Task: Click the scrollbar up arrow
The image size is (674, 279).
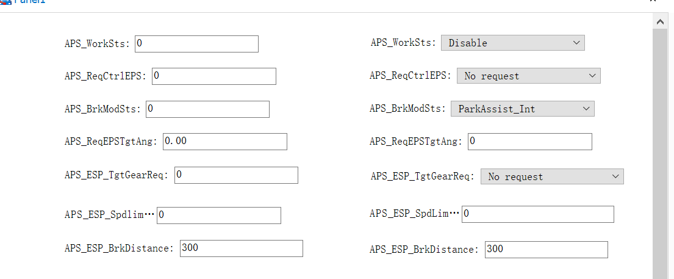Action: point(659,21)
